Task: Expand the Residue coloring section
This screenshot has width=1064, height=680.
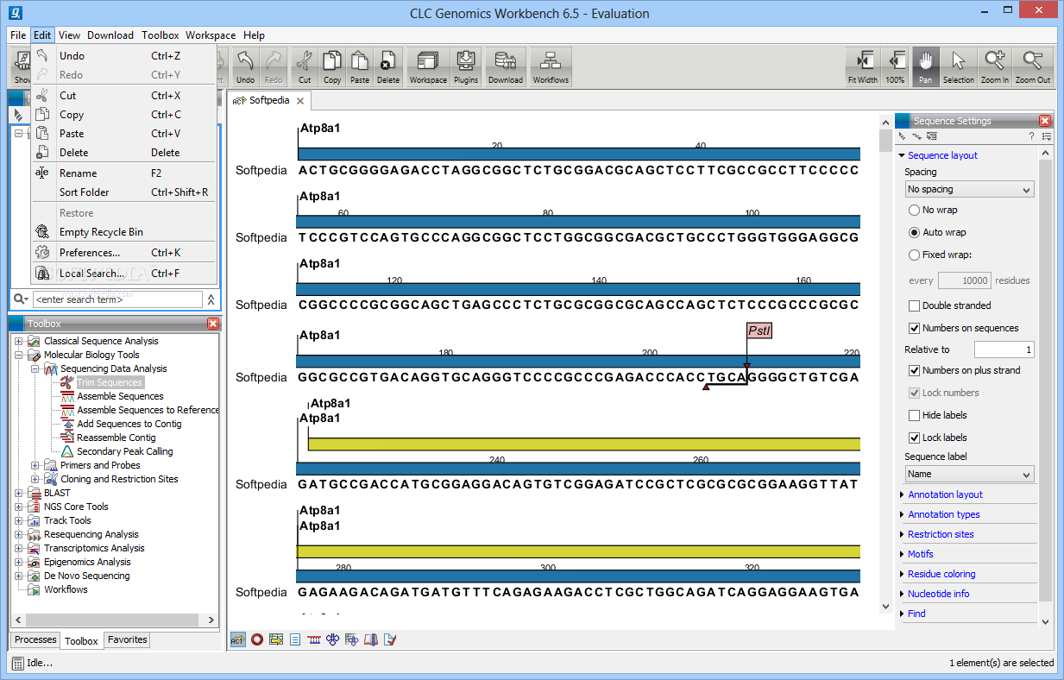Action: 941,574
